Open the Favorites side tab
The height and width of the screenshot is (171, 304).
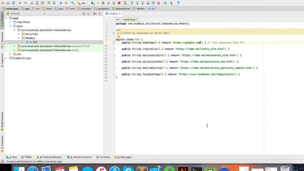coord(2,143)
